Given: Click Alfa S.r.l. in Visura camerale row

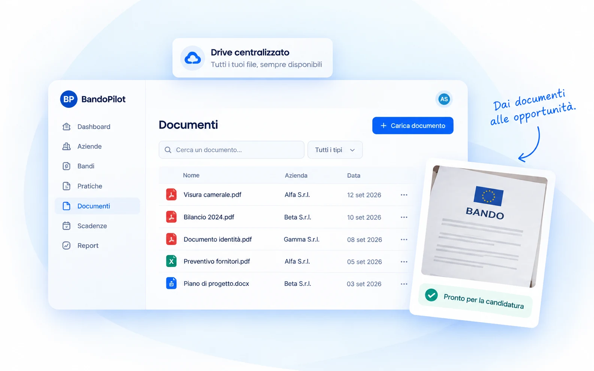Looking at the screenshot, I should [297, 195].
